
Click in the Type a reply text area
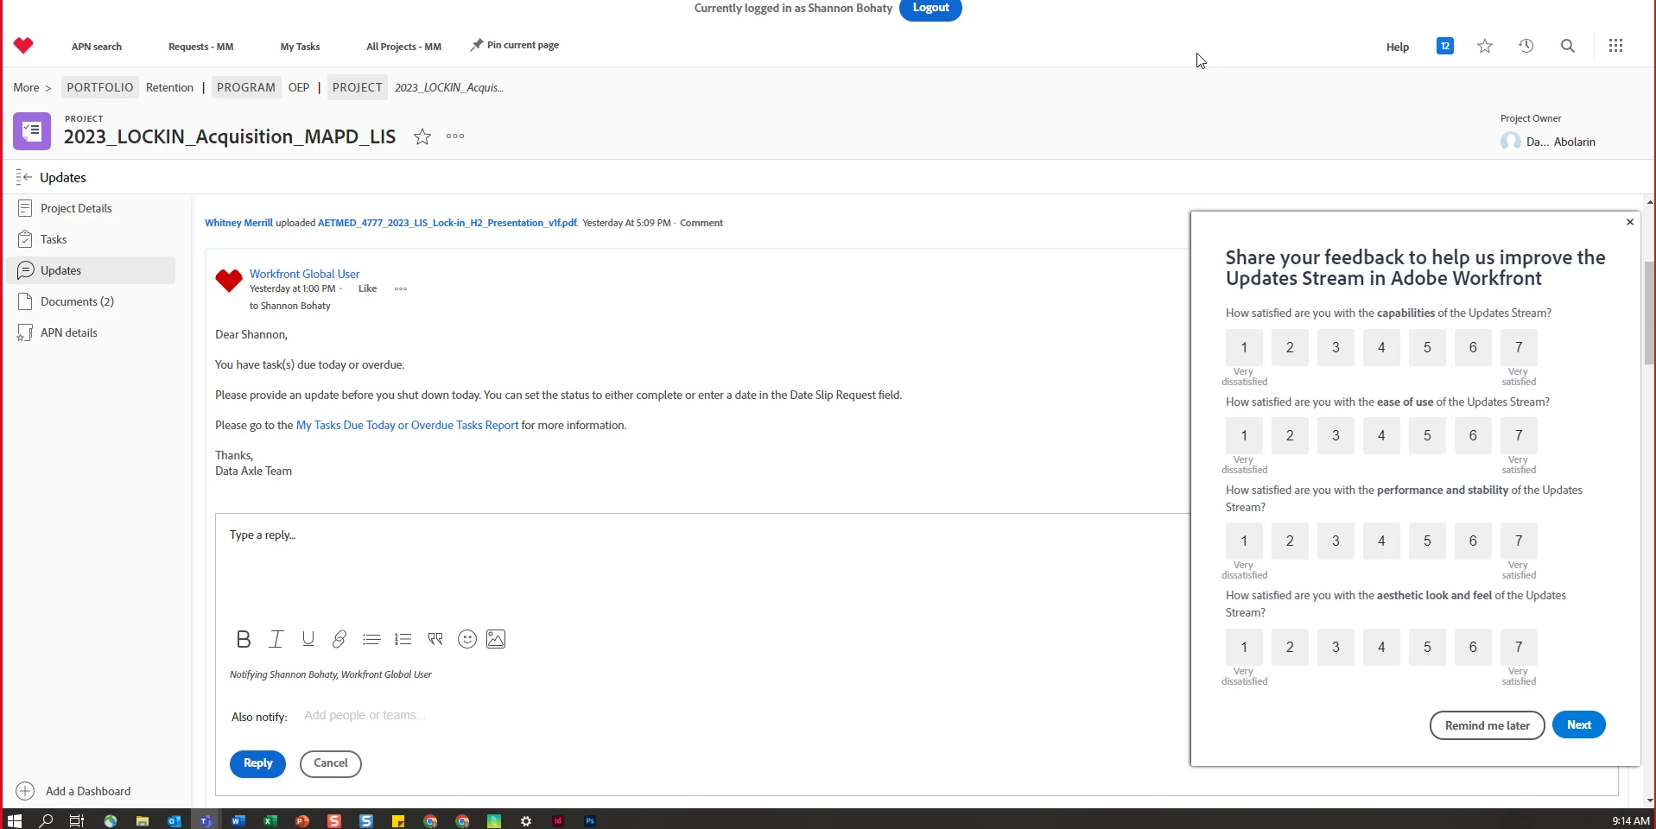(704, 566)
